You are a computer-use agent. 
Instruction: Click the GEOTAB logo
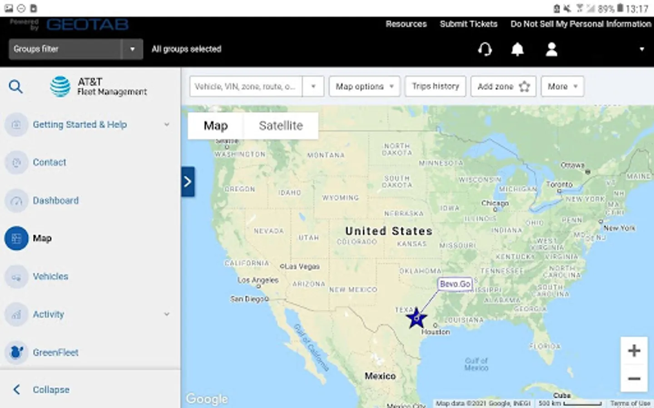tap(87, 24)
